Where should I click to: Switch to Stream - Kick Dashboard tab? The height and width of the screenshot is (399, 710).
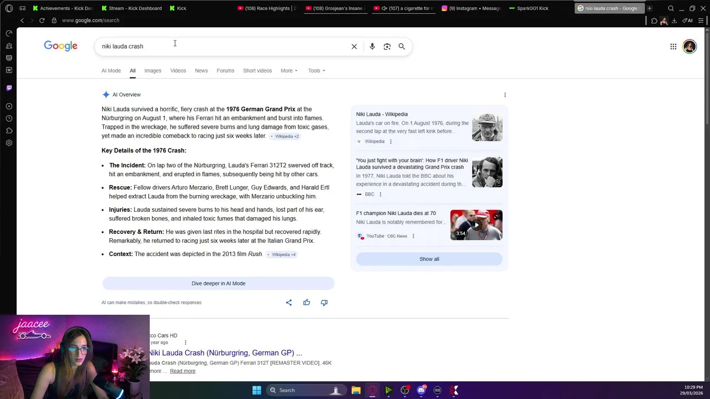132,8
